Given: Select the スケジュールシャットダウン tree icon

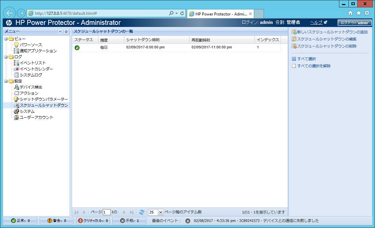Looking at the screenshot, I should tap(16, 105).
